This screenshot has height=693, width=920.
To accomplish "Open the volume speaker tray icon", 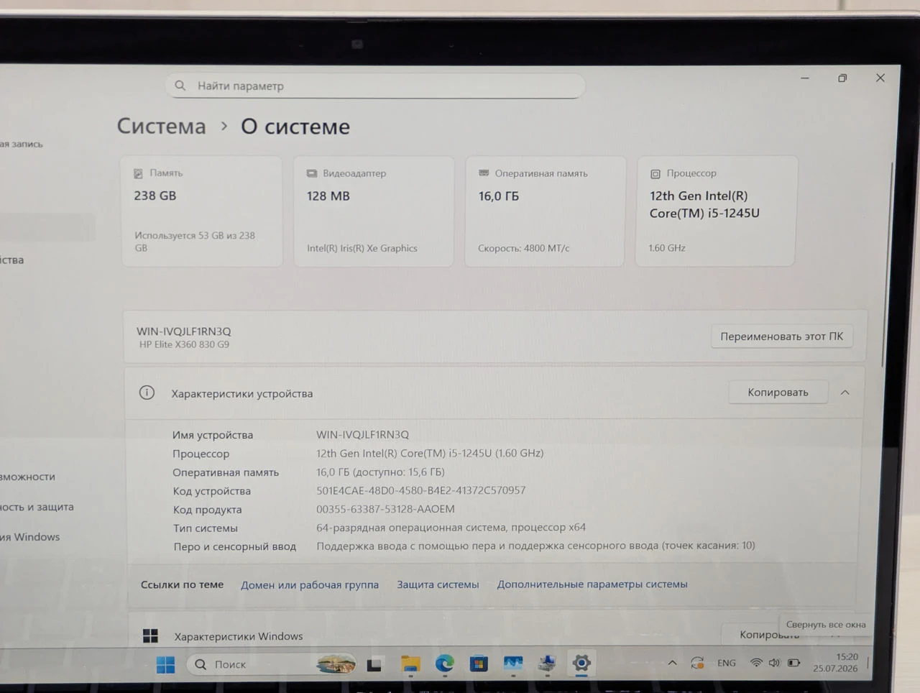I will [774, 663].
